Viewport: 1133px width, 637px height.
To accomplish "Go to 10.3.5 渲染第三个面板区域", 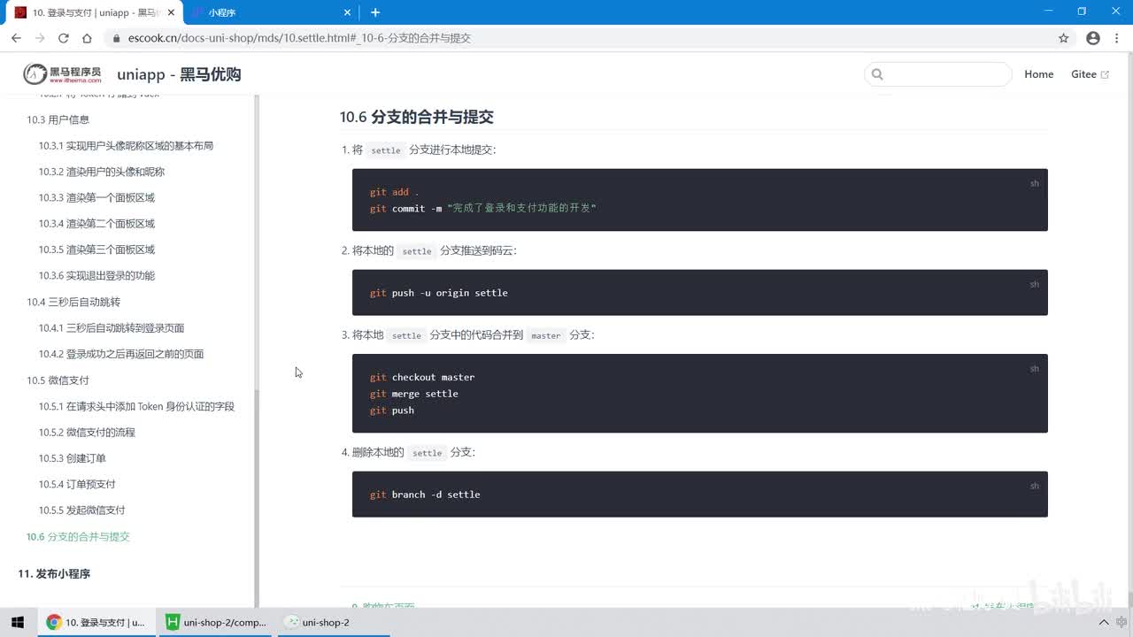I will (x=96, y=249).
